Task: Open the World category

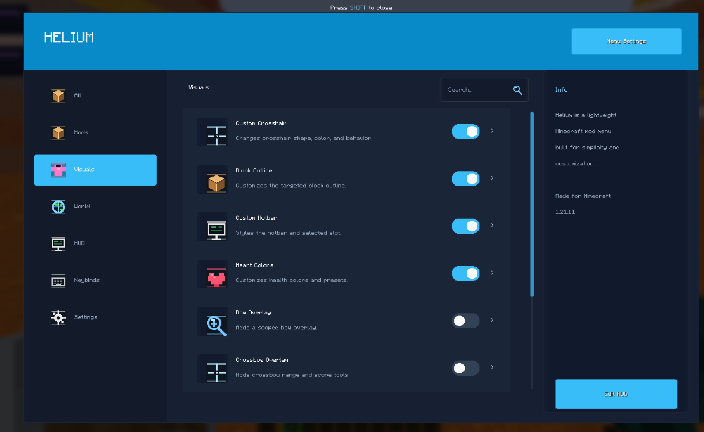Action: pyautogui.click(x=95, y=207)
